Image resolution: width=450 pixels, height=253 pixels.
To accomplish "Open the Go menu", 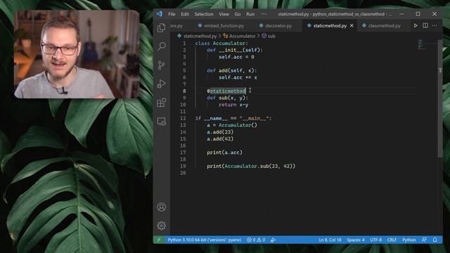I will (x=238, y=14).
